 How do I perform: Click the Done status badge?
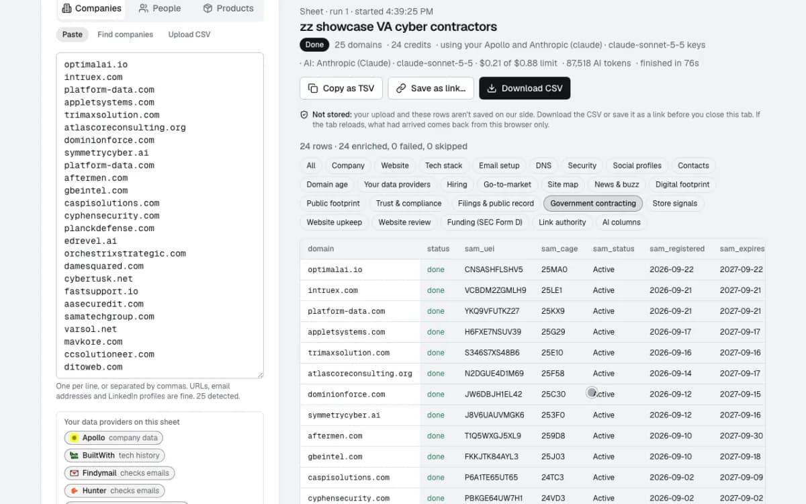(314, 45)
